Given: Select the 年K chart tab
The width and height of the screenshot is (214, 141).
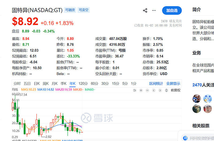Looking at the screenshot, I should (72, 84).
